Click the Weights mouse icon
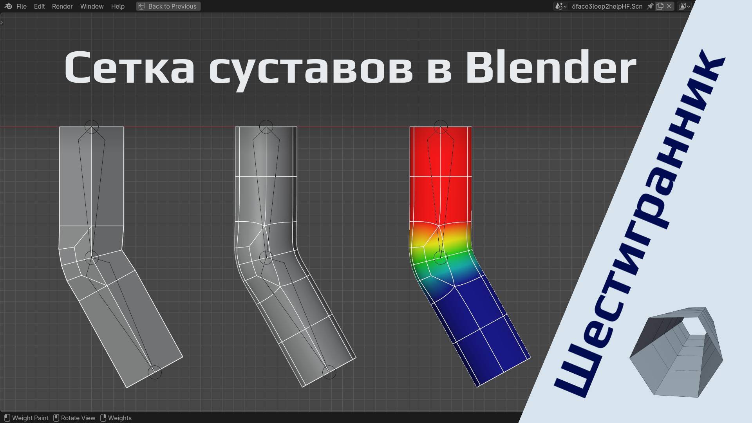Viewport: 752px width, 423px height. point(104,418)
